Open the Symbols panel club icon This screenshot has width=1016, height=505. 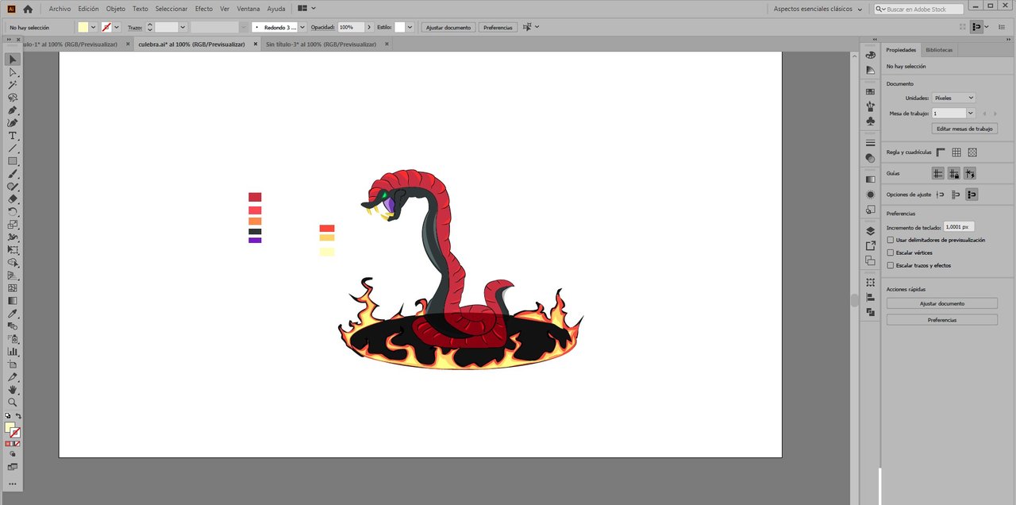click(x=871, y=121)
